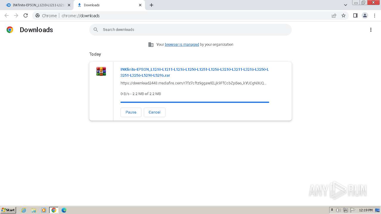Close the Downloads tab
The width and height of the screenshot is (381, 214).
tap(140, 5)
